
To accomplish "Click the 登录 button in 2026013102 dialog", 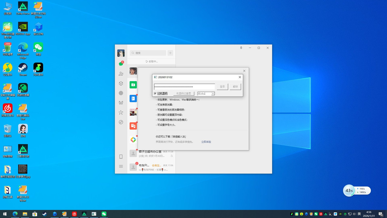I will [x=222, y=87].
